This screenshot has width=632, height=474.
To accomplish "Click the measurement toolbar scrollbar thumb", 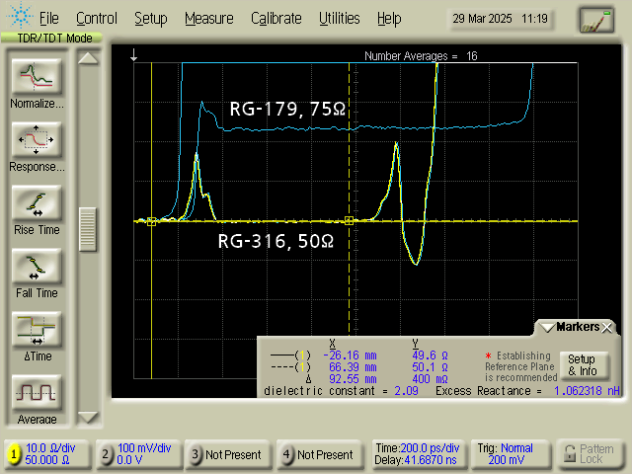I will 88,229.
